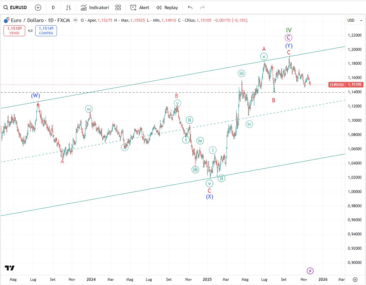Click the 2024 date axis label
Image resolution: width=366 pixels, height=285 pixels.
pyautogui.click(x=91, y=279)
